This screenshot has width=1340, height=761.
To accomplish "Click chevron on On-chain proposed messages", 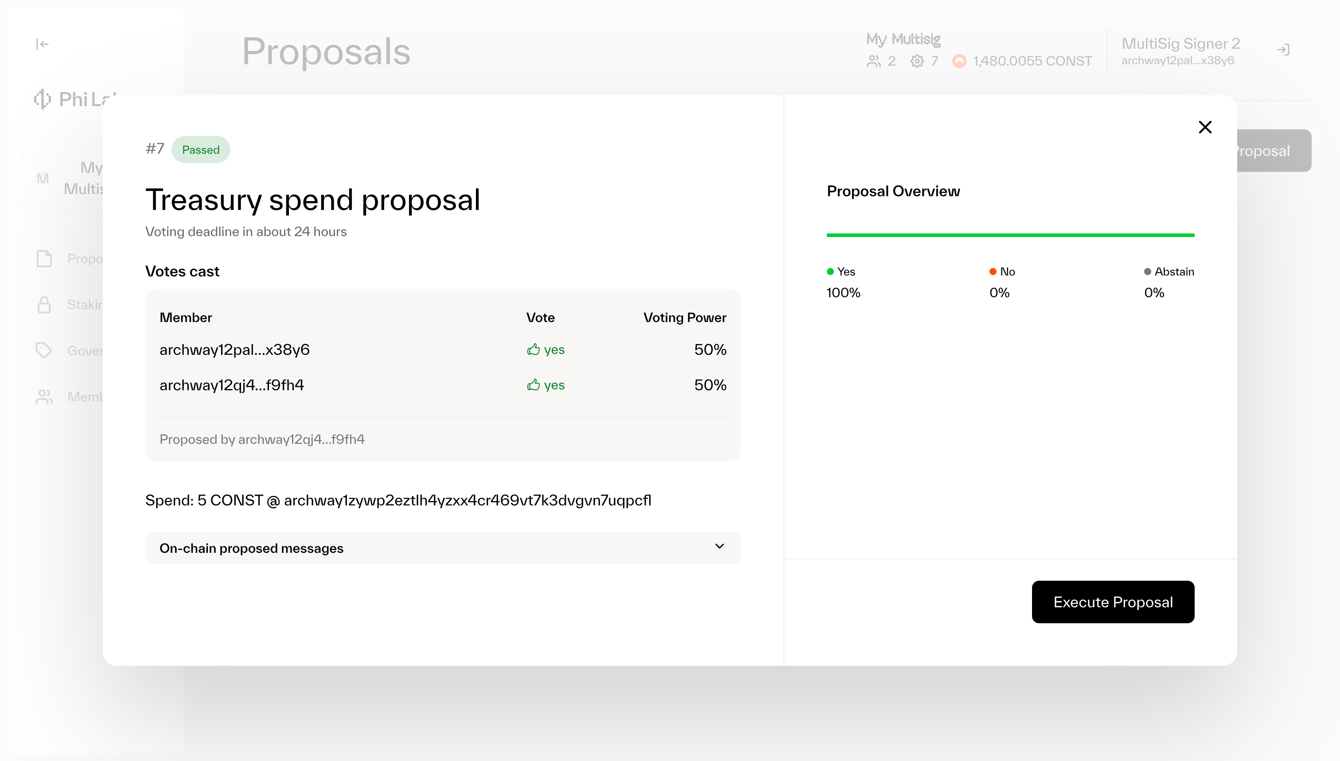I will point(719,546).
